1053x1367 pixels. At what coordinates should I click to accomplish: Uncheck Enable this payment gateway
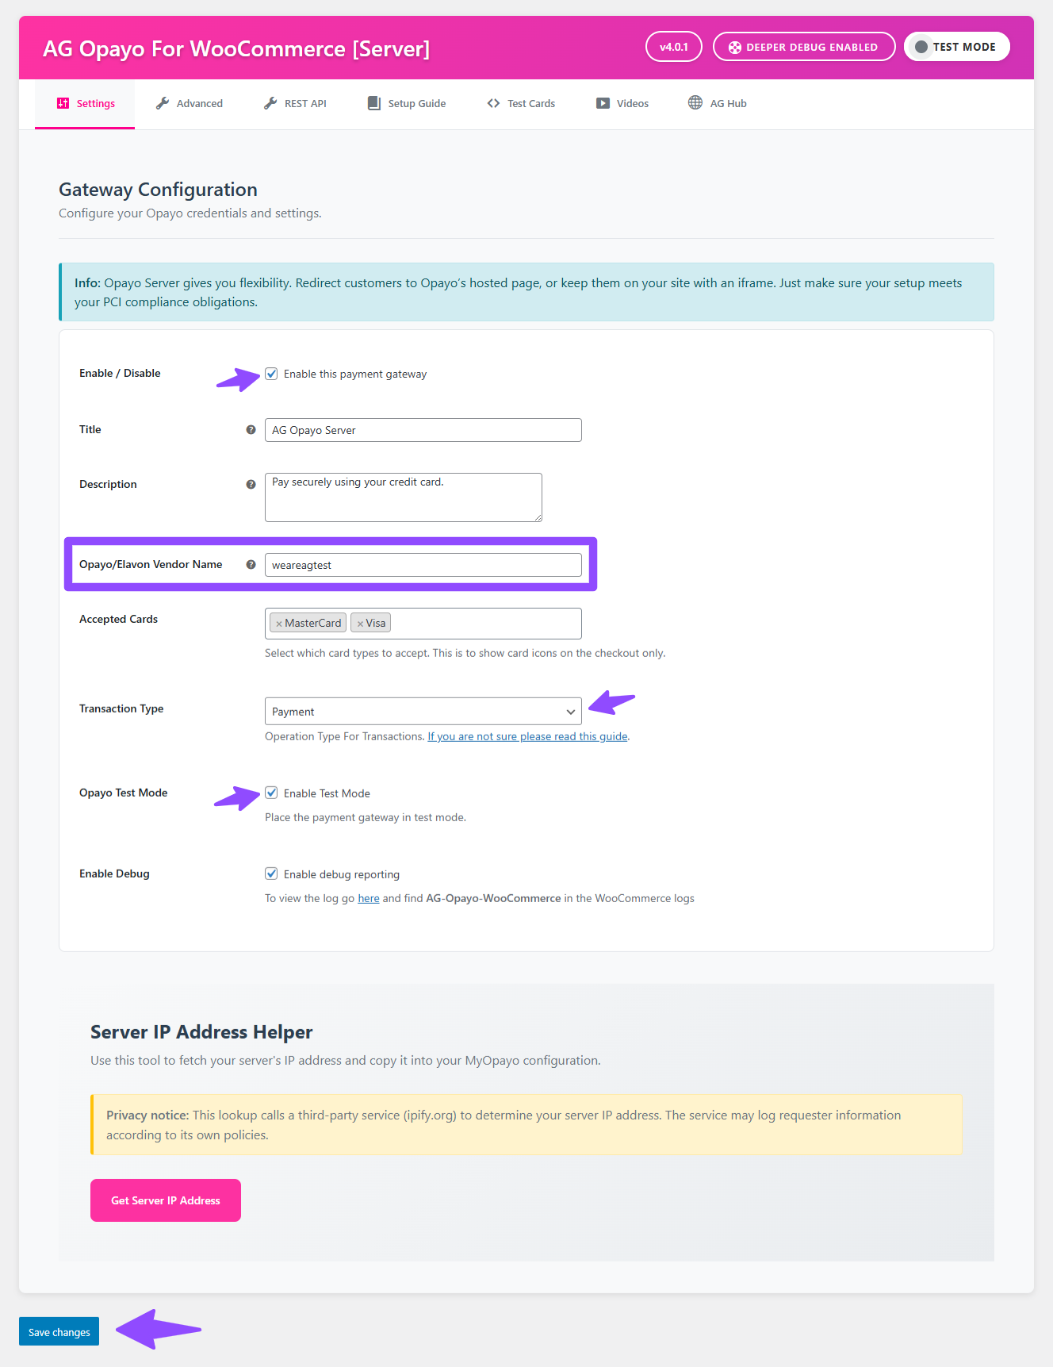pos(271,374)
